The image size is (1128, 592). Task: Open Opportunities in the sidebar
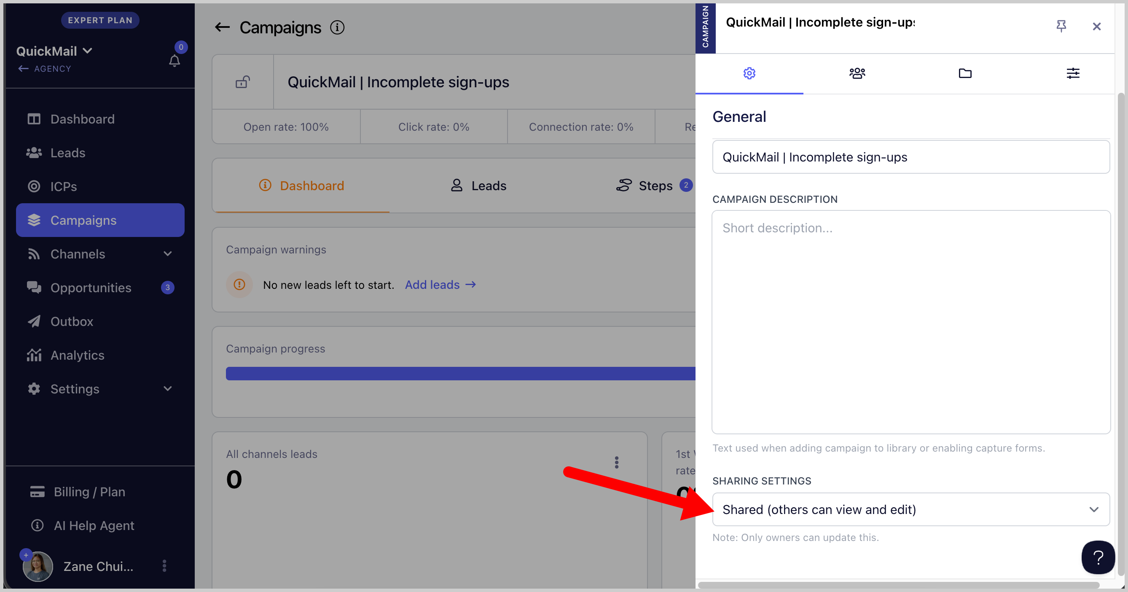point(100,288)
